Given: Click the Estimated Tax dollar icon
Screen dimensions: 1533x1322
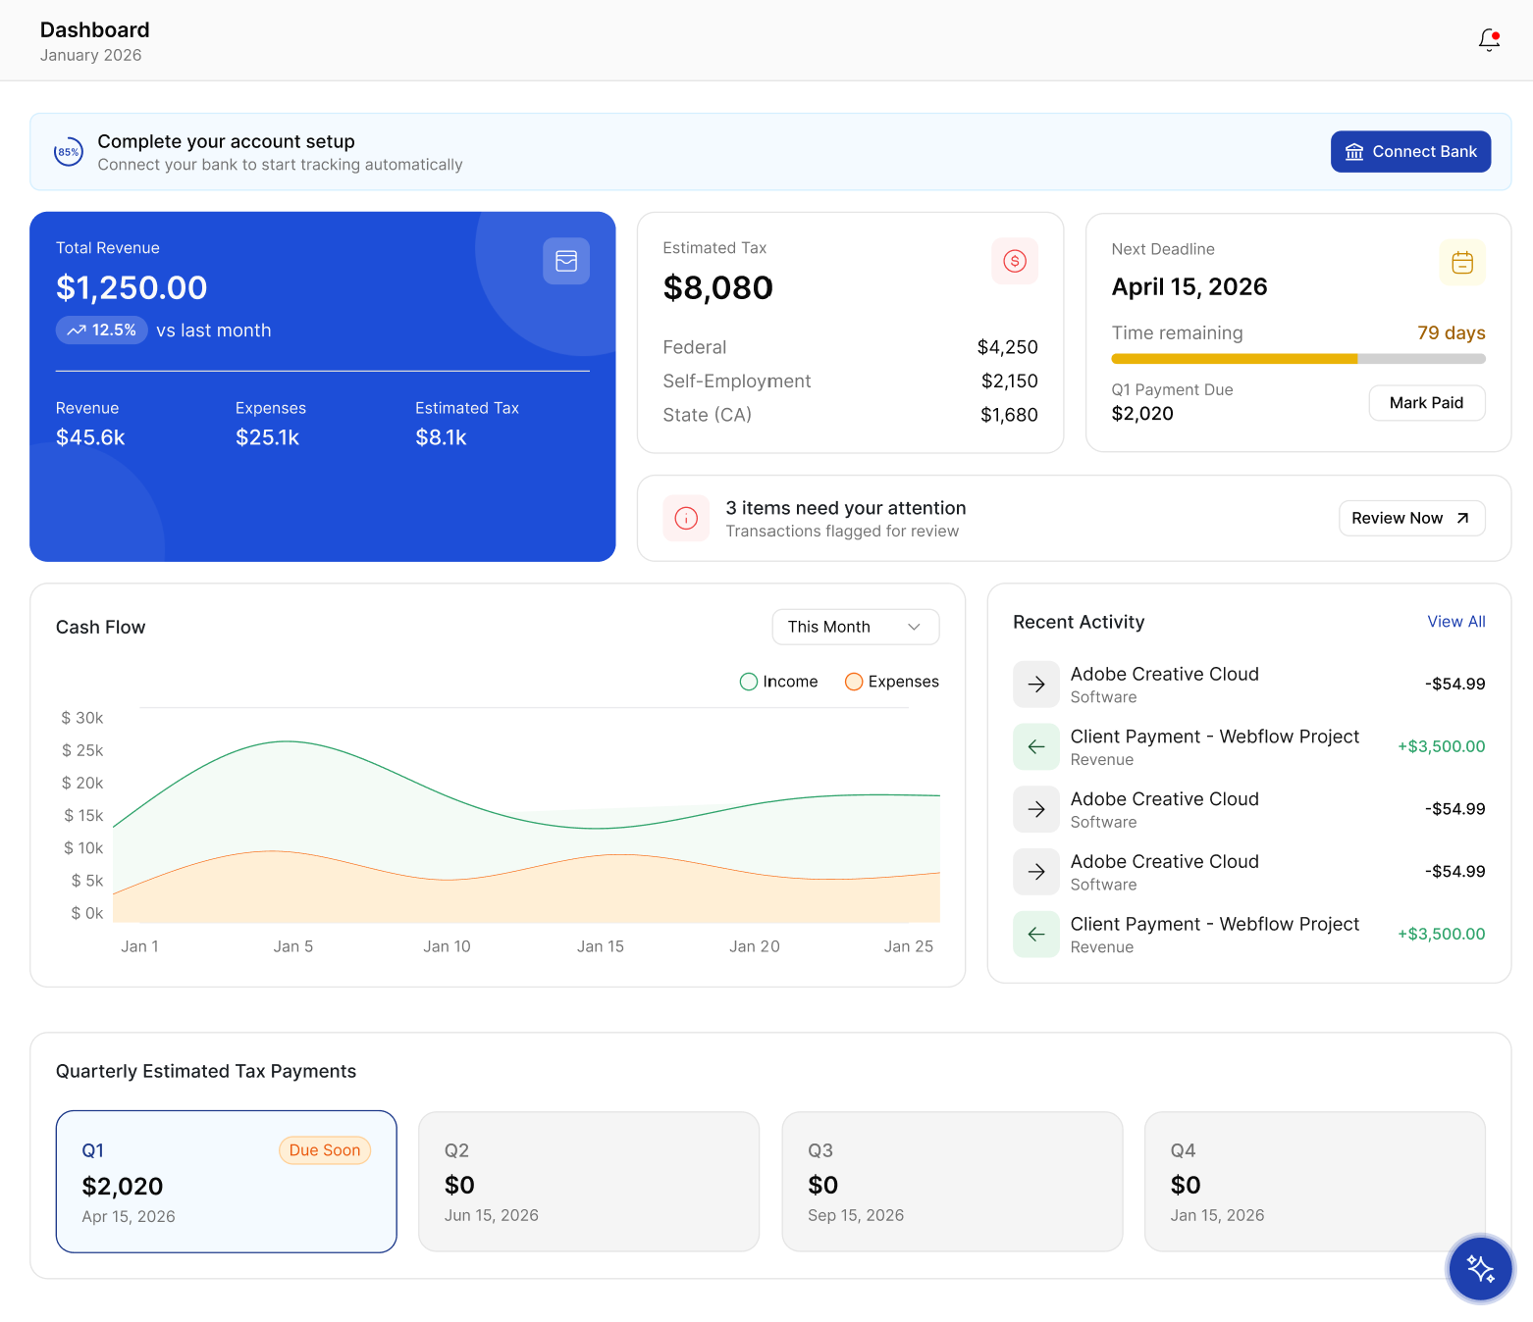Looking at the screenshot, I should pos(1014,261).
